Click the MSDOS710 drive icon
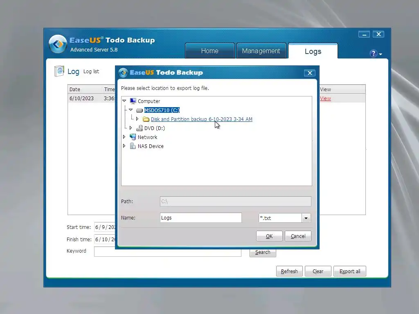 (140, 110)
